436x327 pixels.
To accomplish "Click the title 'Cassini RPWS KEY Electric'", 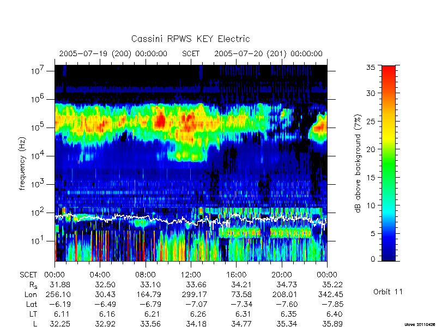I will coord(190,39).
